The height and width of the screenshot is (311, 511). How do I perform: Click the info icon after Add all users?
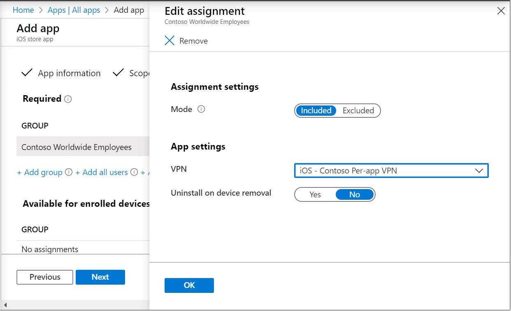[x=134, y=172]
